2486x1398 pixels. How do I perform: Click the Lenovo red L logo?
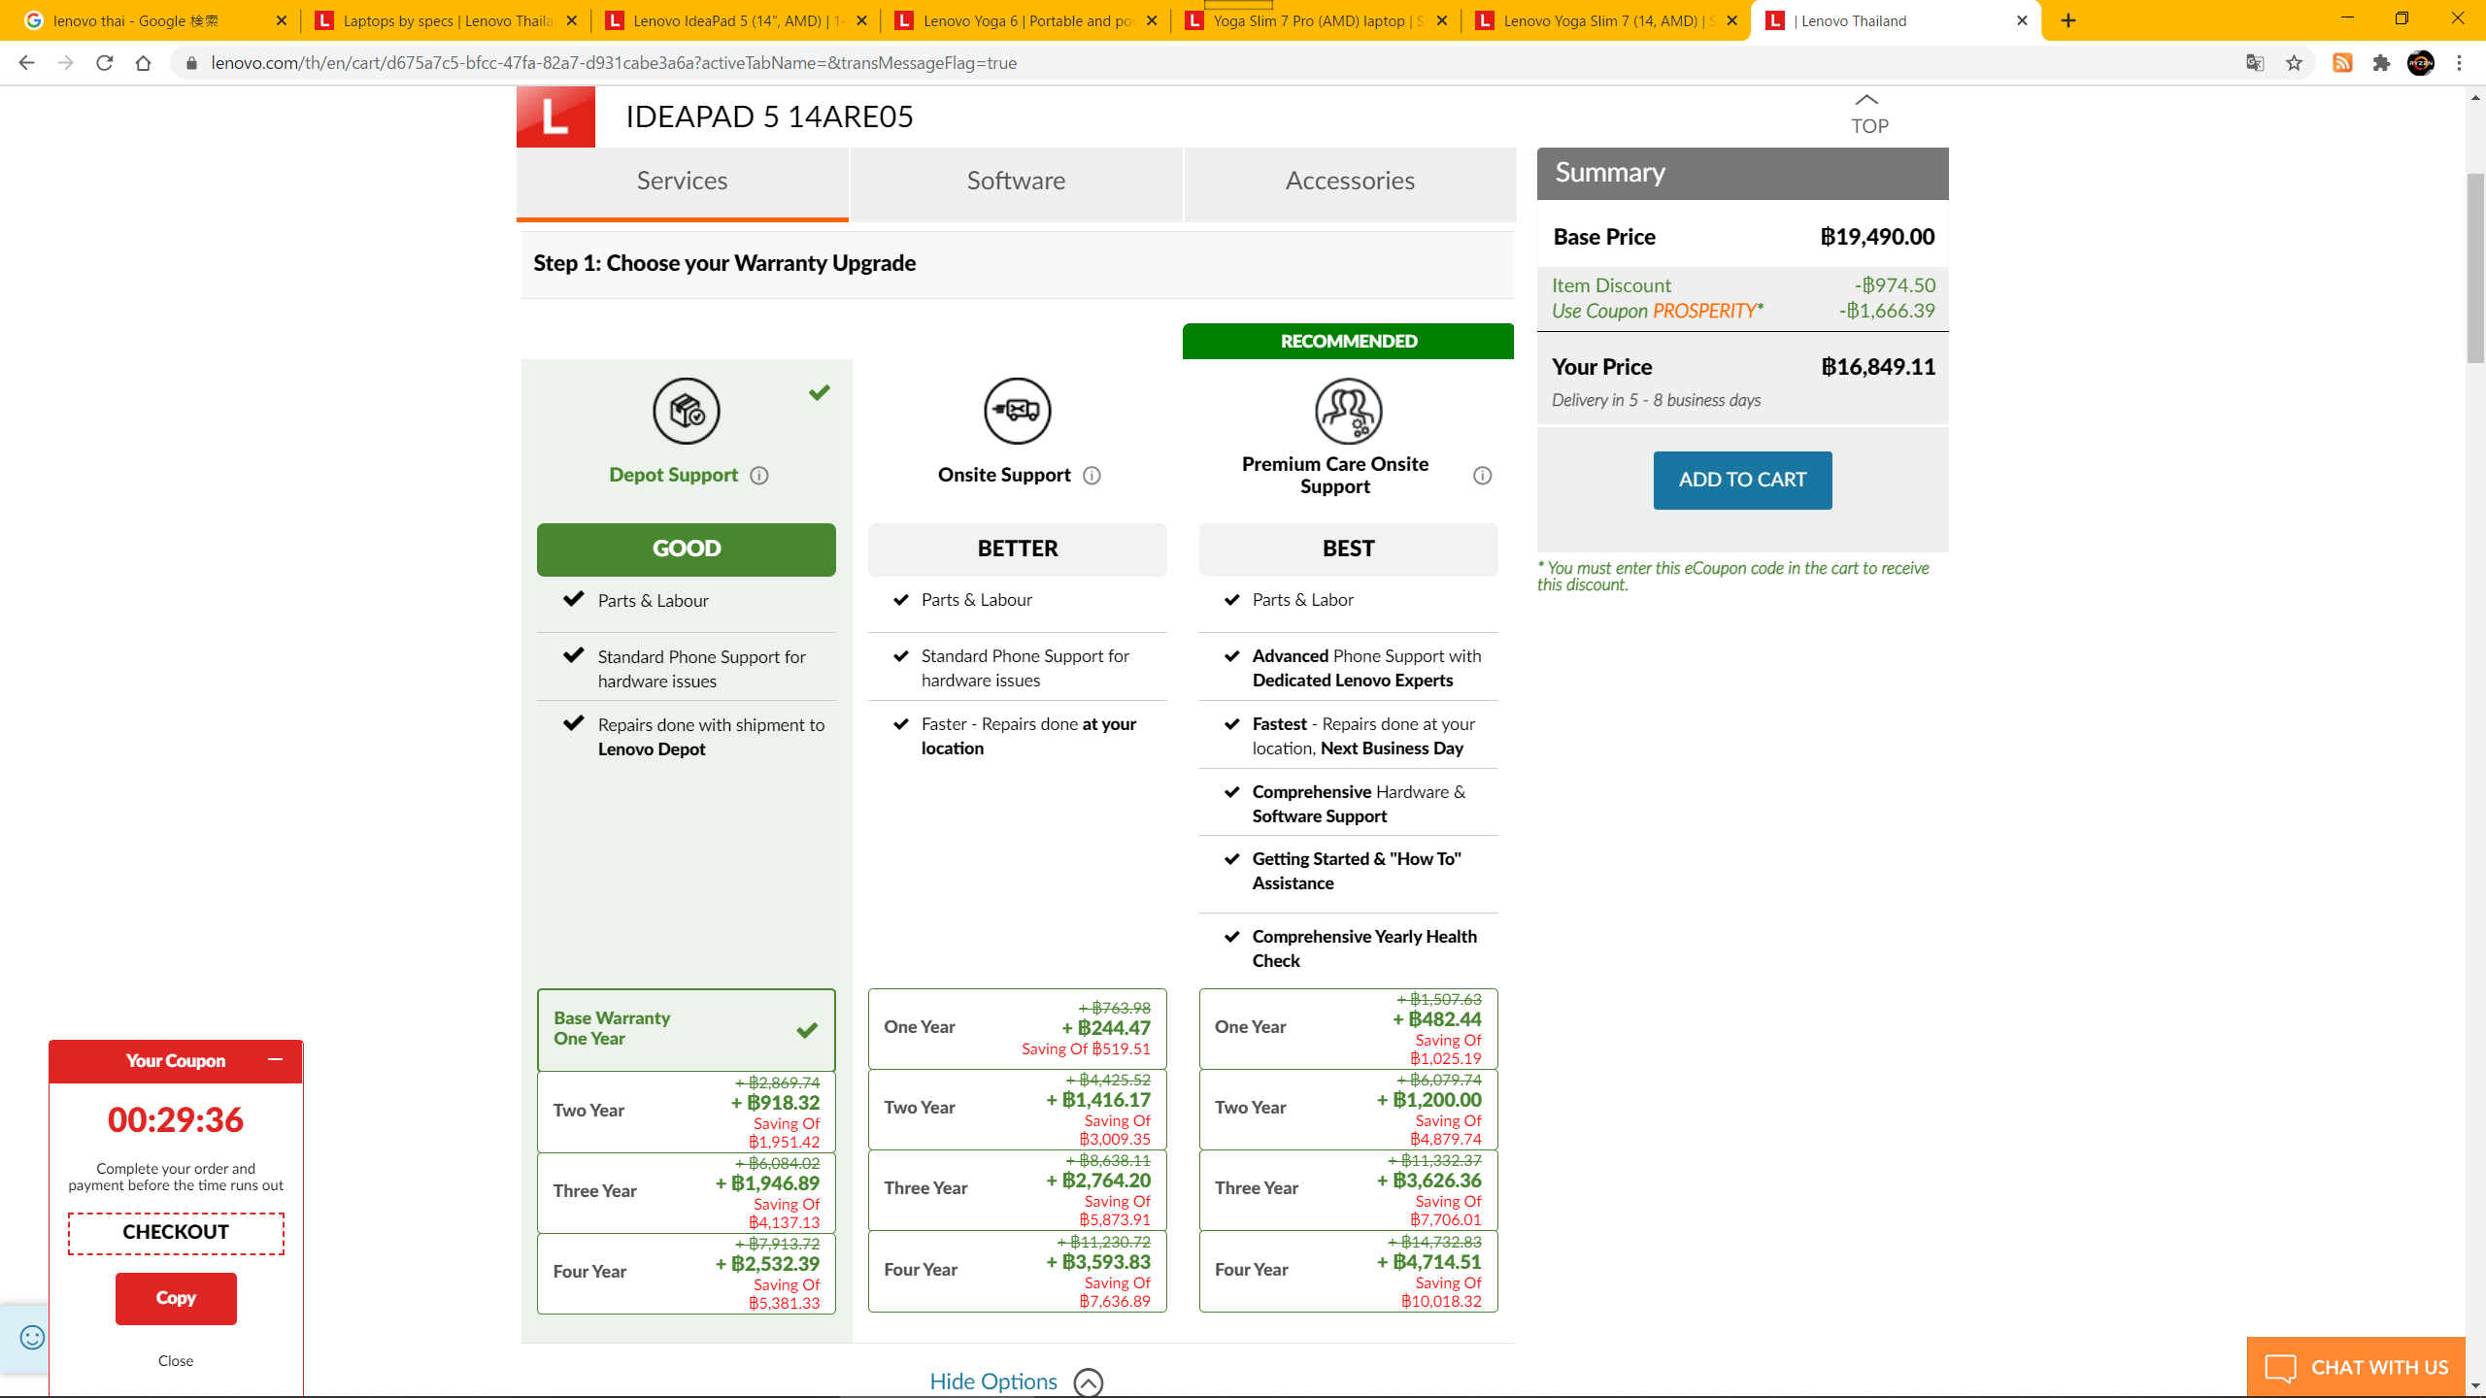pos(555,116)
